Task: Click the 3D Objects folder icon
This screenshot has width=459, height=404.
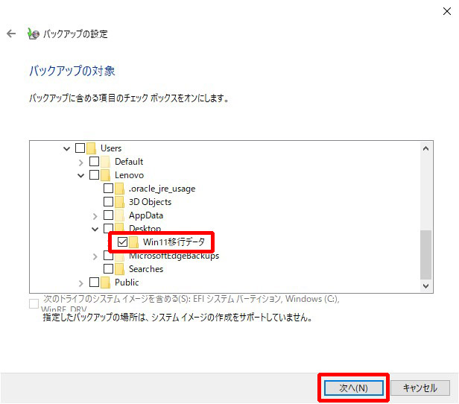Action: pos(119,202)
